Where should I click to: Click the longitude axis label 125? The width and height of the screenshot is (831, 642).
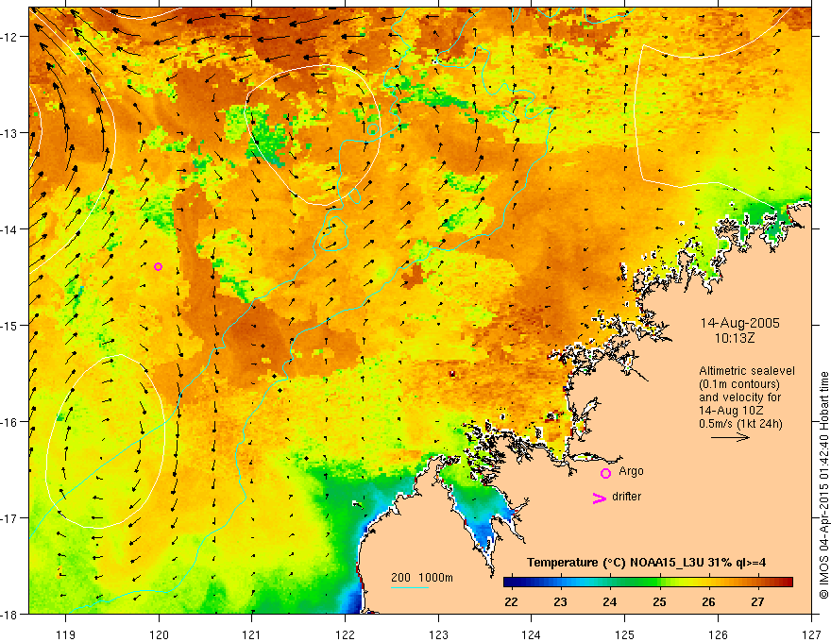pos(625,634)
